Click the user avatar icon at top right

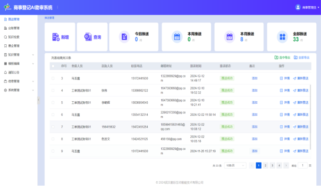(x=298, y=8)
